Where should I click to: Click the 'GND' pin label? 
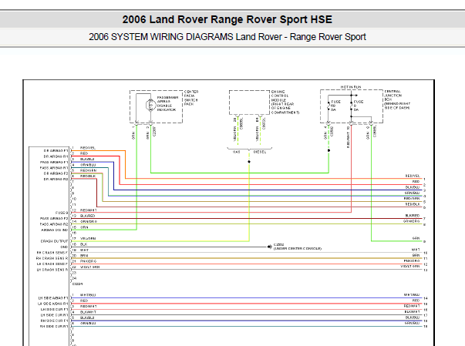click(64, 247)
